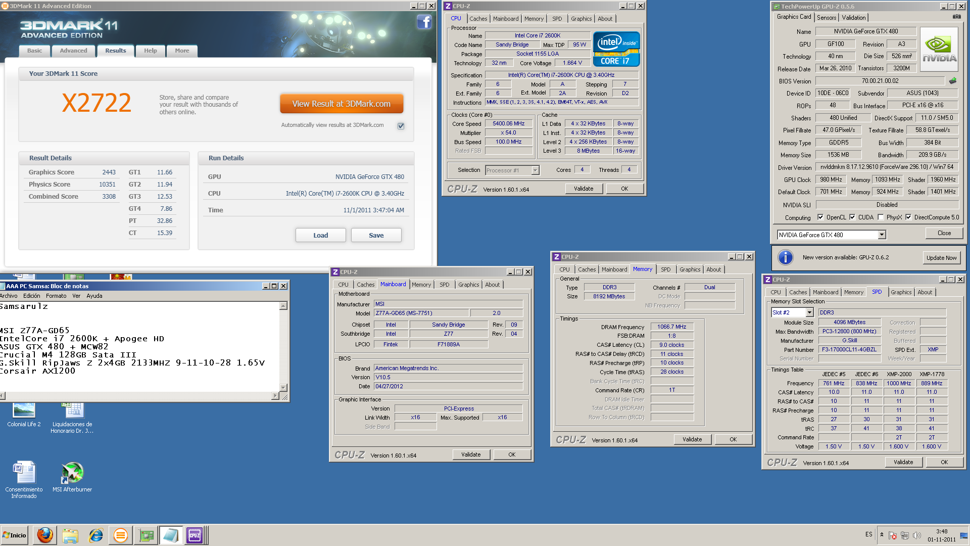Click the Load button in Run Details

[x=320, y=235]
